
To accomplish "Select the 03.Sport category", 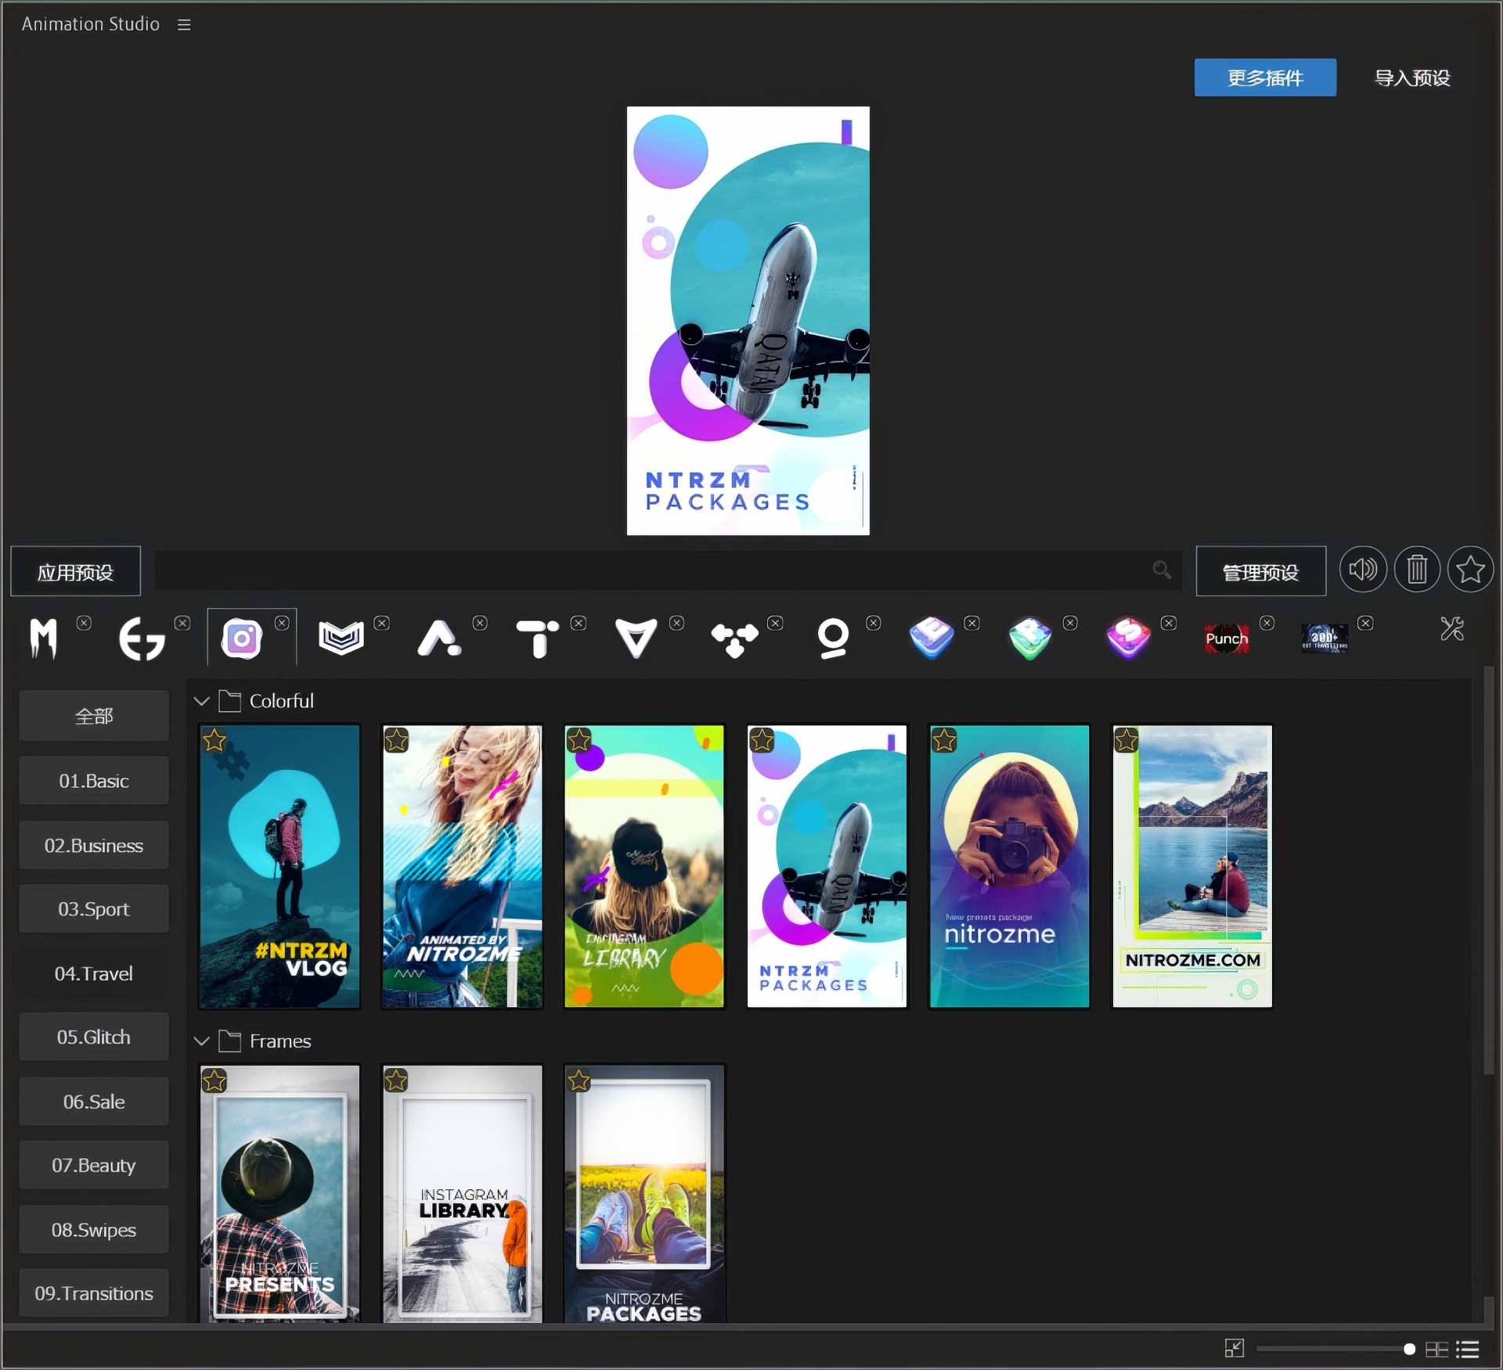I will click(94, 909).
